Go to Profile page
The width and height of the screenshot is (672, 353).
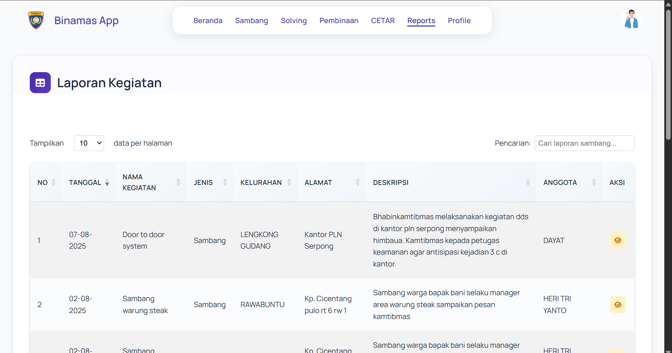459,21
